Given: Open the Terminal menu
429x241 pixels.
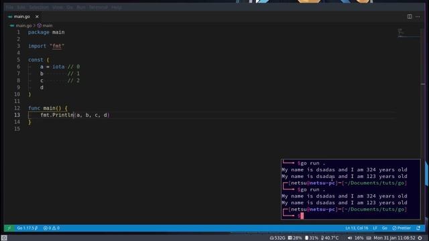Looking at the screenshot, I should (99, 7).
